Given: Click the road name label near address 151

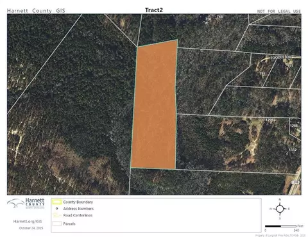Looking at the screenshot, I should point(281,58).
